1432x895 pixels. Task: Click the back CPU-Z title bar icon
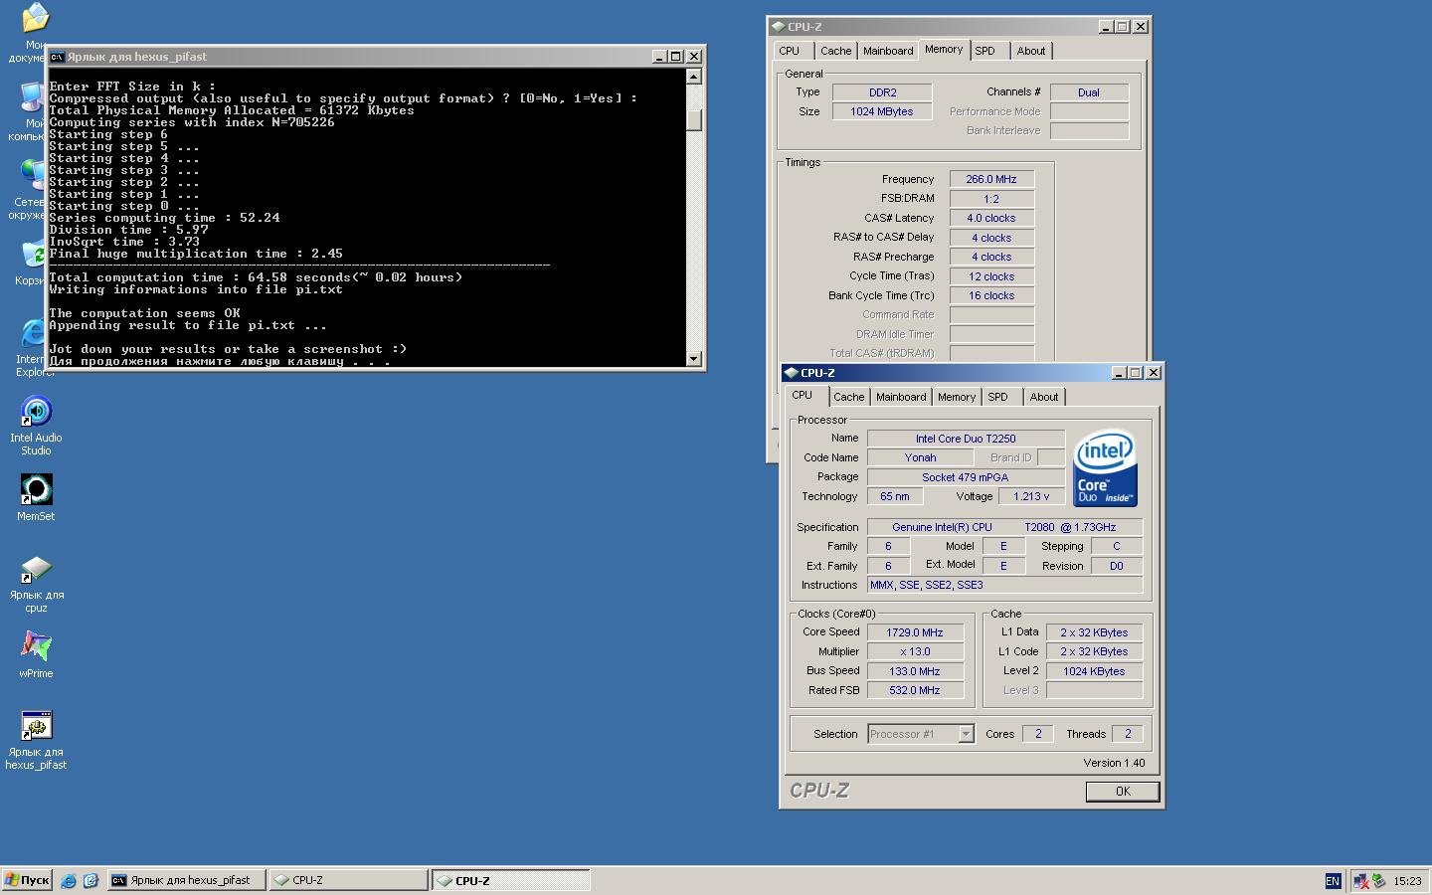point(779,27)
